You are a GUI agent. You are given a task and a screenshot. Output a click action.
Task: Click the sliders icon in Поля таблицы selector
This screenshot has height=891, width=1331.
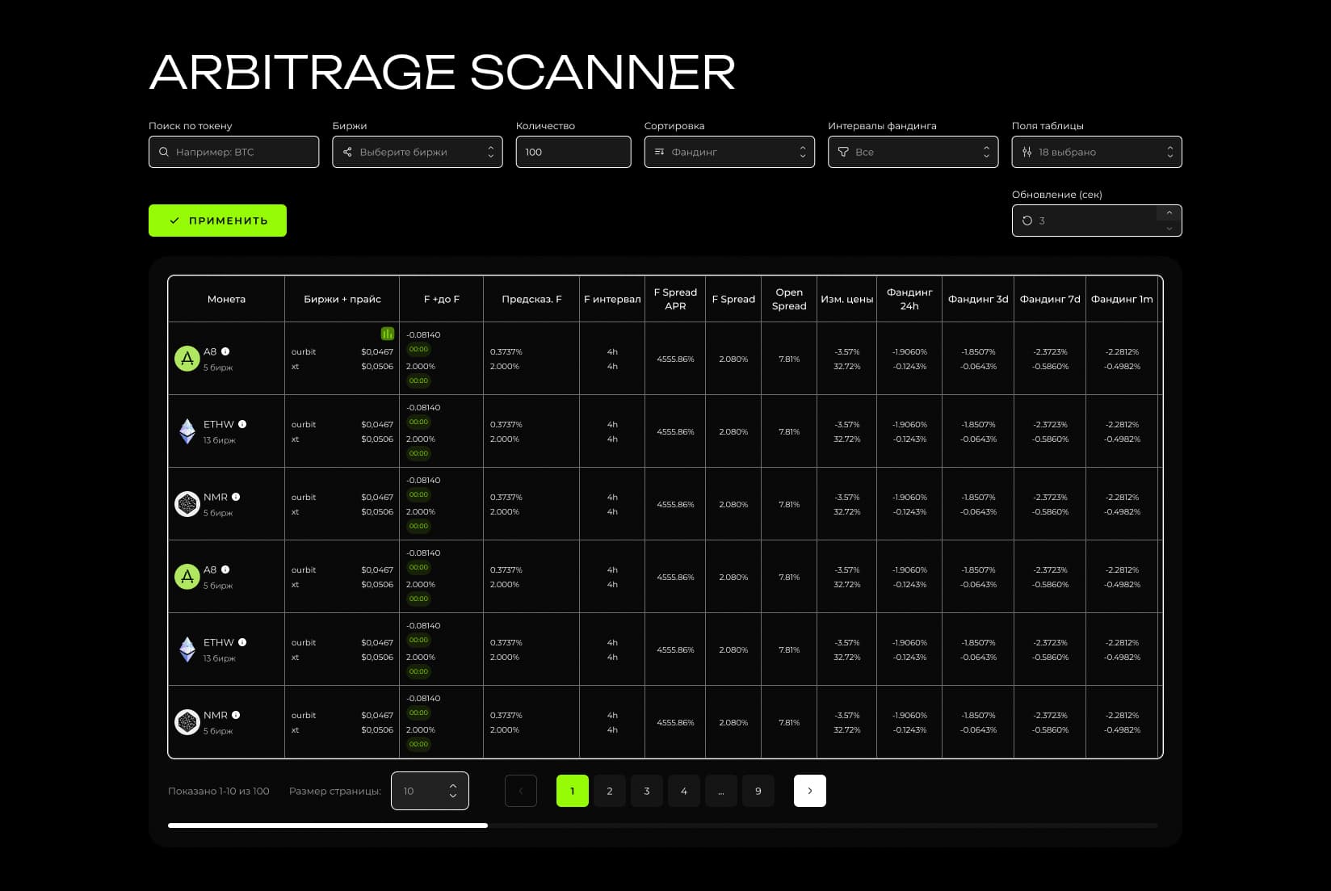[1027, 152]
